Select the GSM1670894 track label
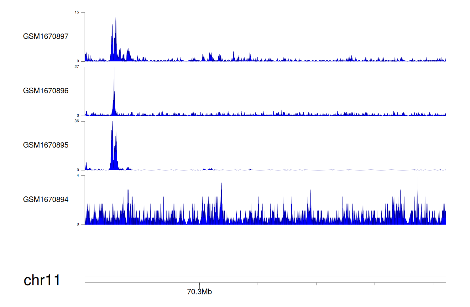The image size is (470, 307). 46,200
